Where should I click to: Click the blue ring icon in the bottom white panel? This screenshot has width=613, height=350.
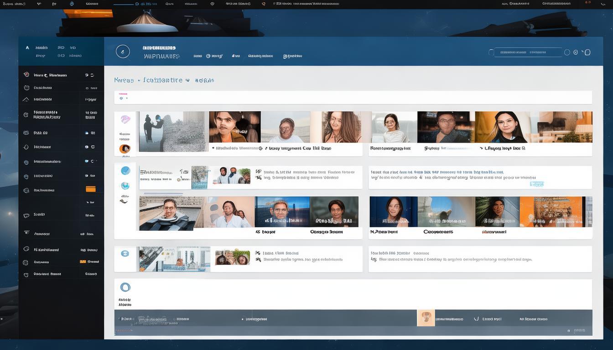point(125,287)
